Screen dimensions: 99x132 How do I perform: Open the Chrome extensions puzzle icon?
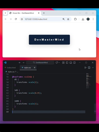click(x=75, y=19)
